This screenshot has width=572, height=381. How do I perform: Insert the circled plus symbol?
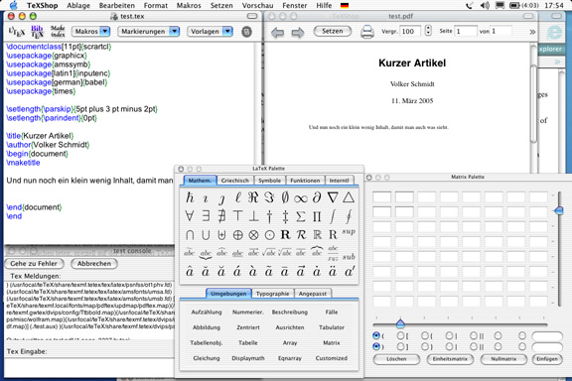click(238, 235)
